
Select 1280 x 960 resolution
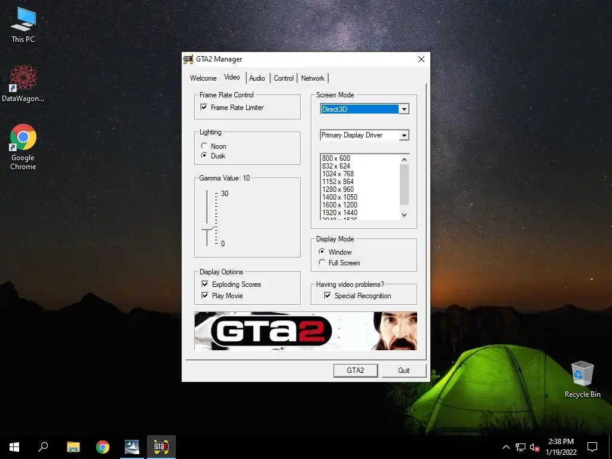click(x=338, y=189)
